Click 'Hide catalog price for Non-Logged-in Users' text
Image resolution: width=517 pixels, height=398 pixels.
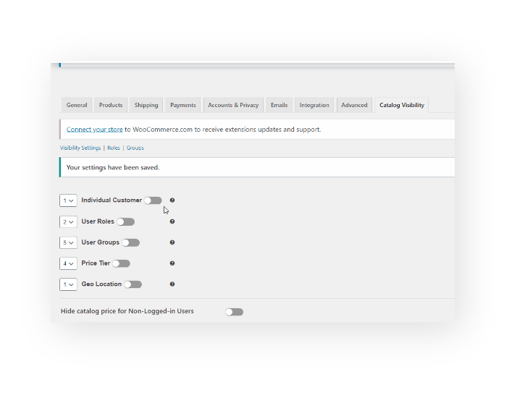127,311
